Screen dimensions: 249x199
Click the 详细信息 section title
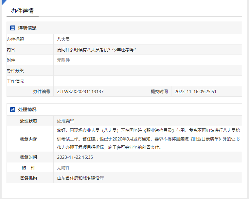[x=27, y=28]
